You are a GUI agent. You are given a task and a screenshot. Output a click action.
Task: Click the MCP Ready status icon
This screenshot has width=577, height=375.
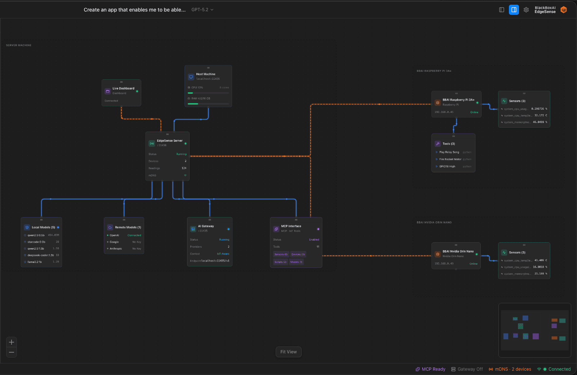pyautogui.click(x=417, y=369)
